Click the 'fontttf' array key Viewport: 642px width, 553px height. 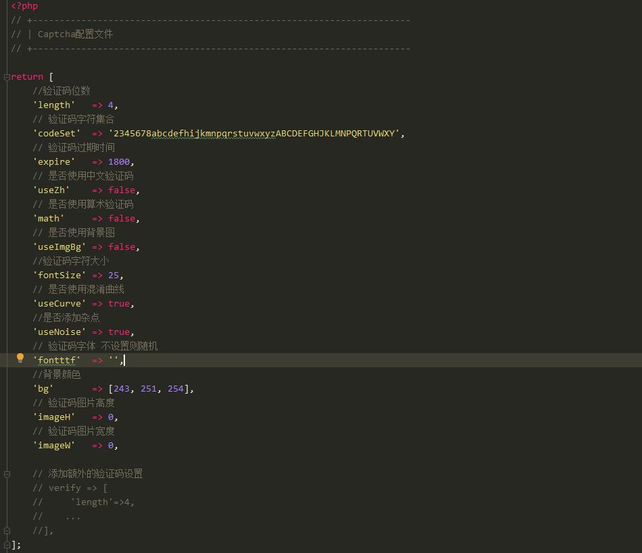click(x=57, y=361)
